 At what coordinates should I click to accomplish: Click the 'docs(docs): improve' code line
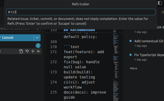(x=85, y=92)
